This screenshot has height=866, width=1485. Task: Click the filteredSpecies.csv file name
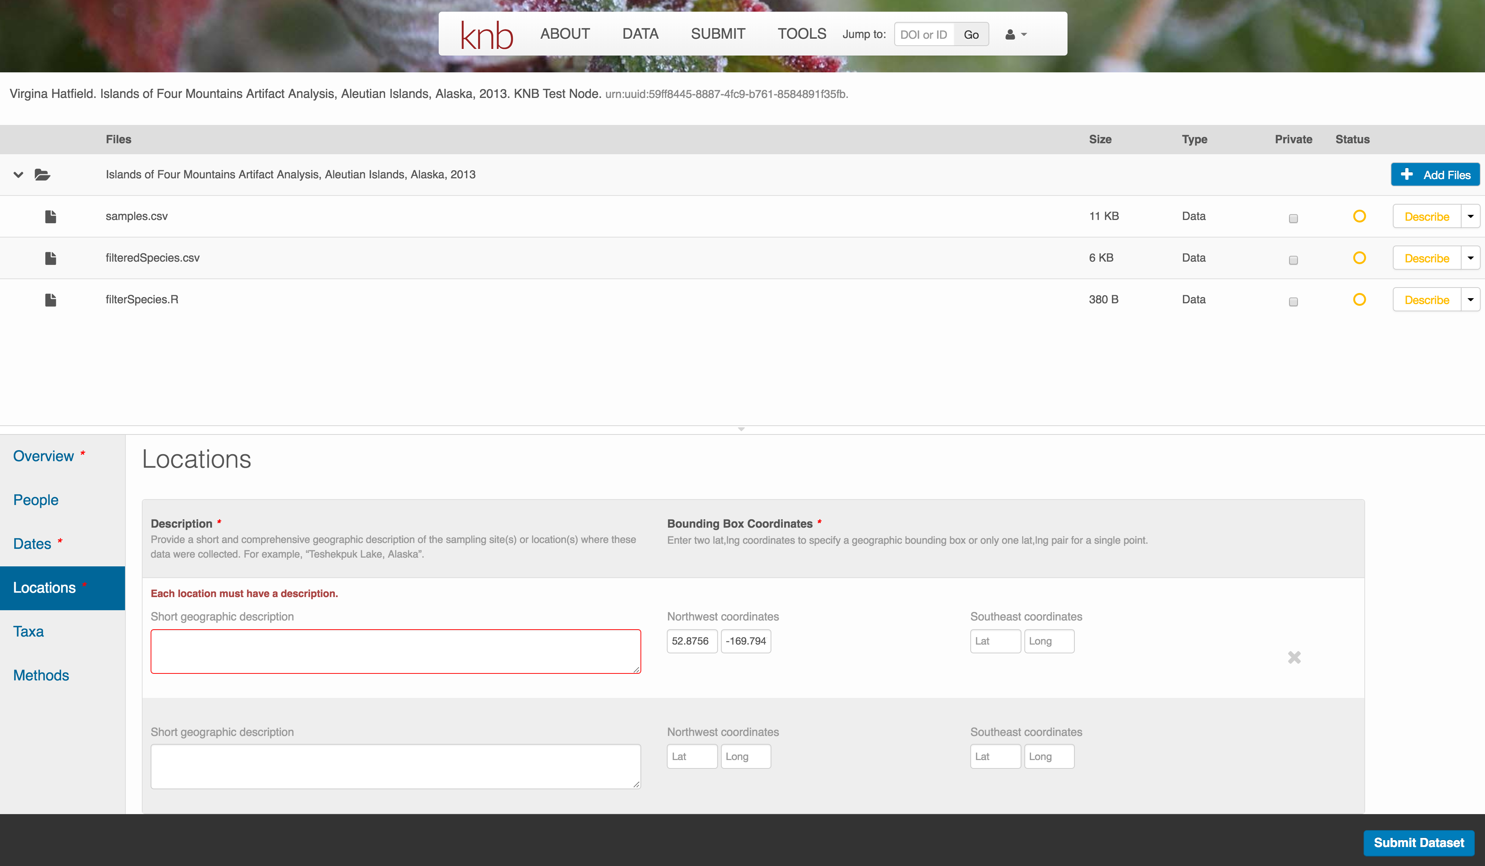(x=152, y=258)
